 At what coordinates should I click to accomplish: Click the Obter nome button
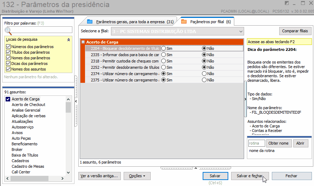279,143
